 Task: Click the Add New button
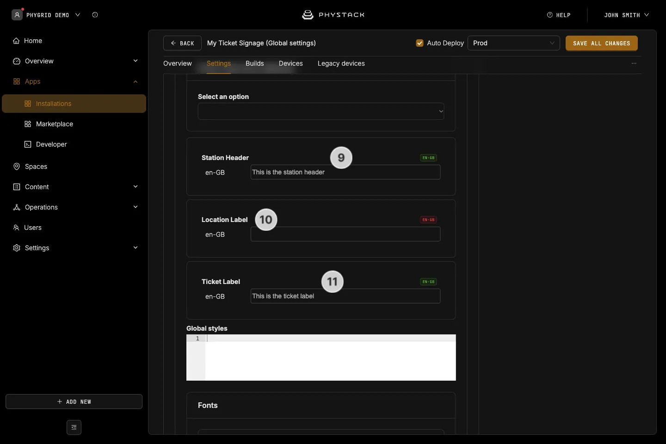[x=74, y=401]
